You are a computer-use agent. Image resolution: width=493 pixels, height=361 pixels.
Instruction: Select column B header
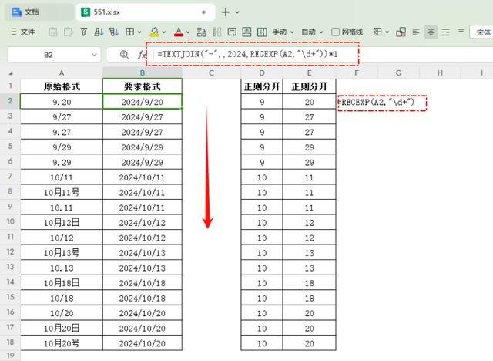[x=143, y=73]
